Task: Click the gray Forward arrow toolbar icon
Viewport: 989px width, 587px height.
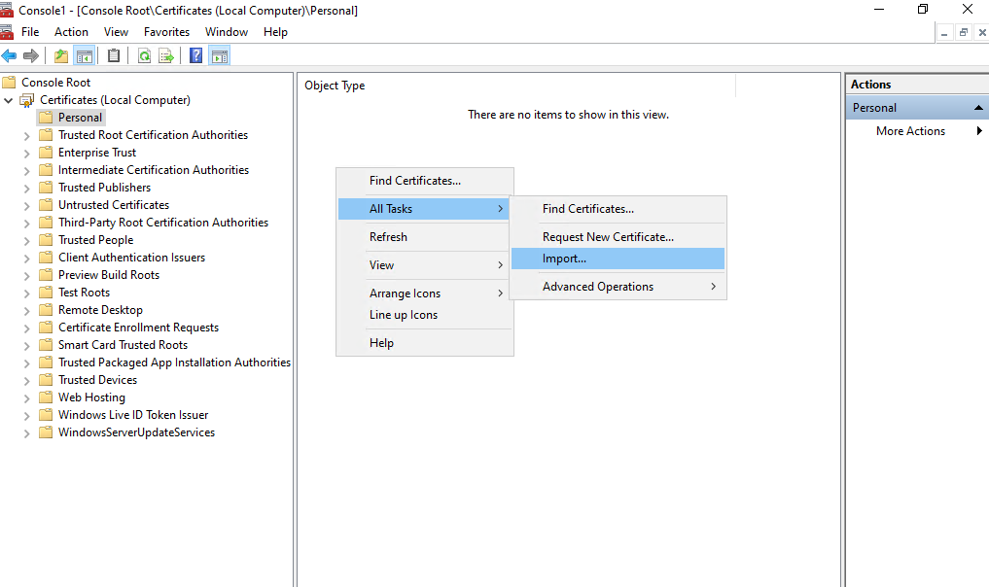Action: pyautogui.click(x=31, y=56)
